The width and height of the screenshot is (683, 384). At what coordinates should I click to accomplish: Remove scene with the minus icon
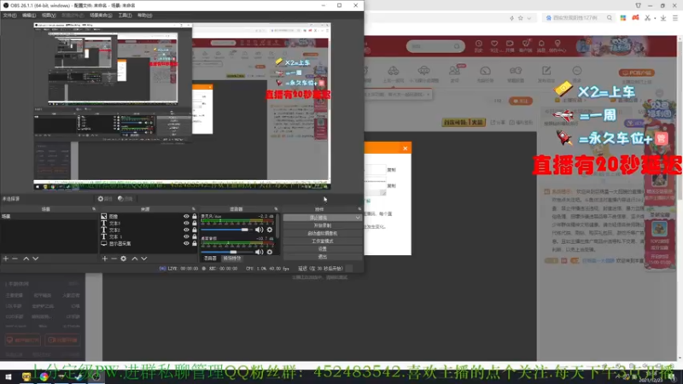tap(15, 259)
